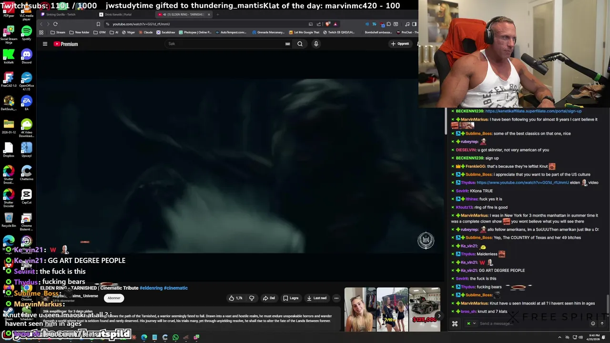
Task: Open the YouTube hamburger guide menu
Action: [45, 44]
